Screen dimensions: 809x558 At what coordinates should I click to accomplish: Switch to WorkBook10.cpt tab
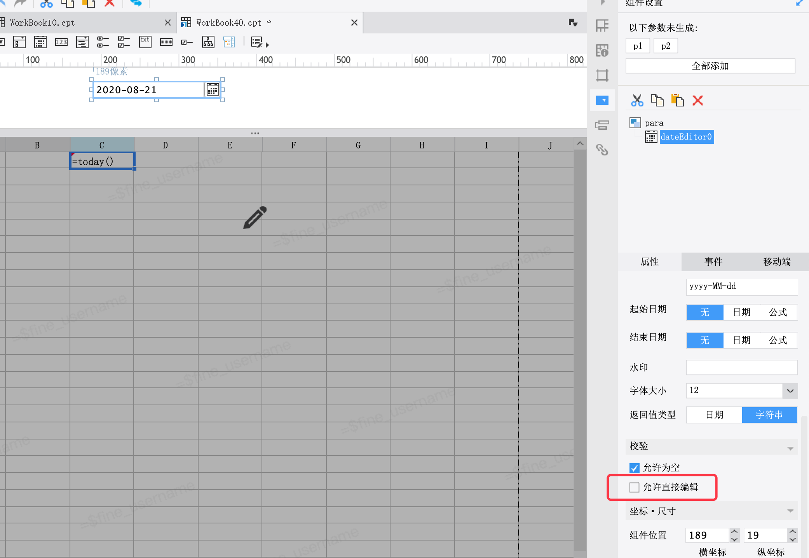click(x=43, y=23)
